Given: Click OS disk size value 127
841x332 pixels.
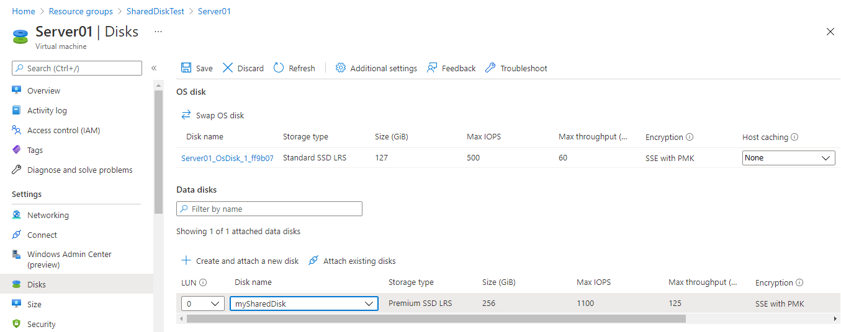Looking at the screenshot, I should coord(382,158).
